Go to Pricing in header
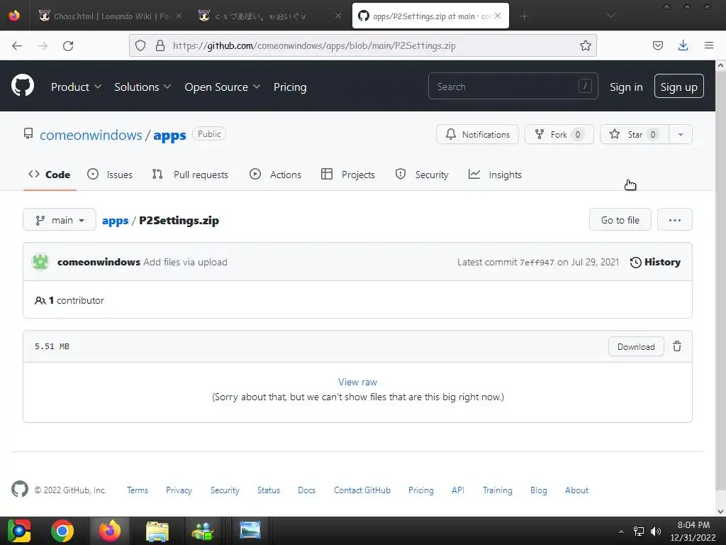 click(x=290, y=87)
